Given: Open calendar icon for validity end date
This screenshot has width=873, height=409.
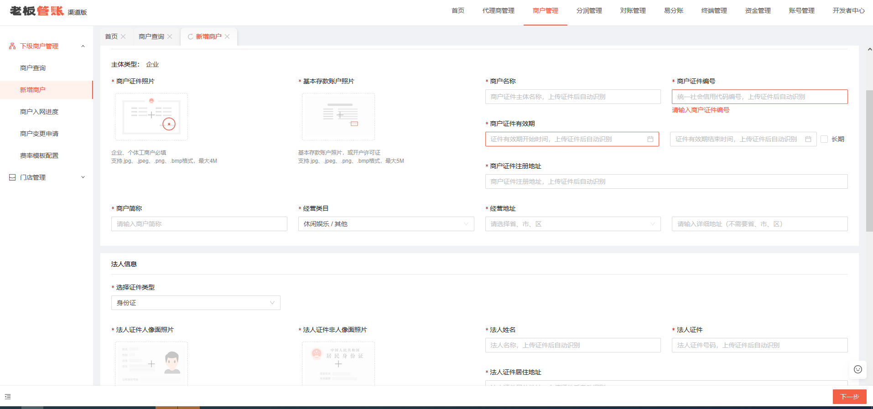Looking at the screenshot, I should 808,139.
